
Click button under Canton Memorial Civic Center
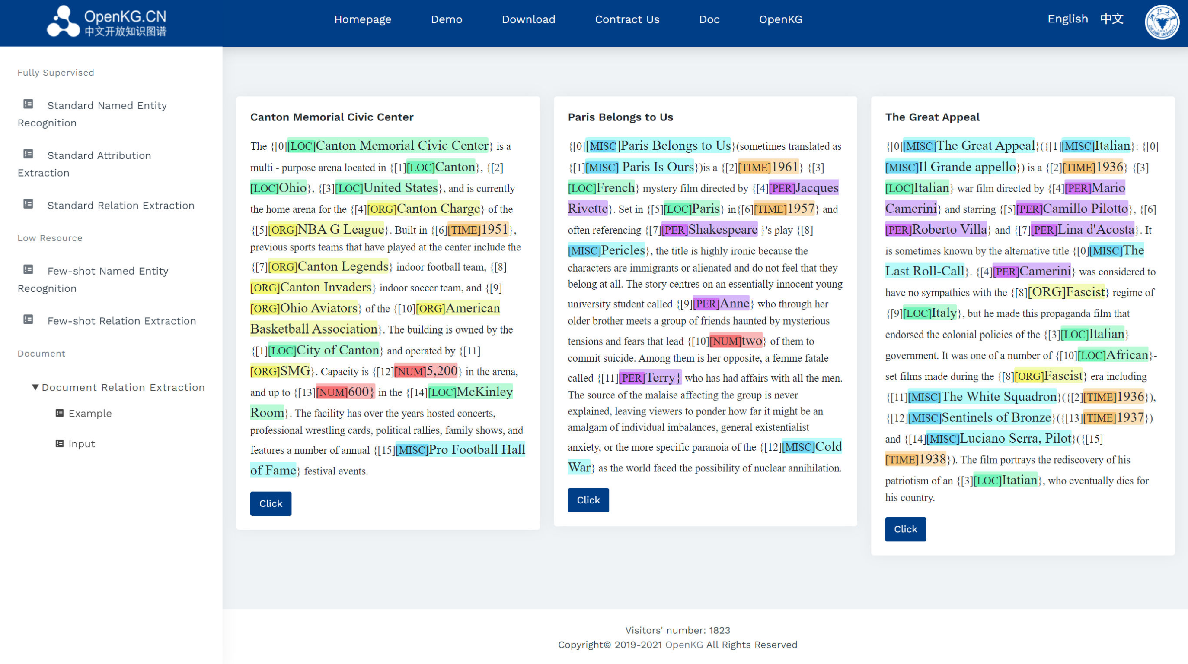271,503
